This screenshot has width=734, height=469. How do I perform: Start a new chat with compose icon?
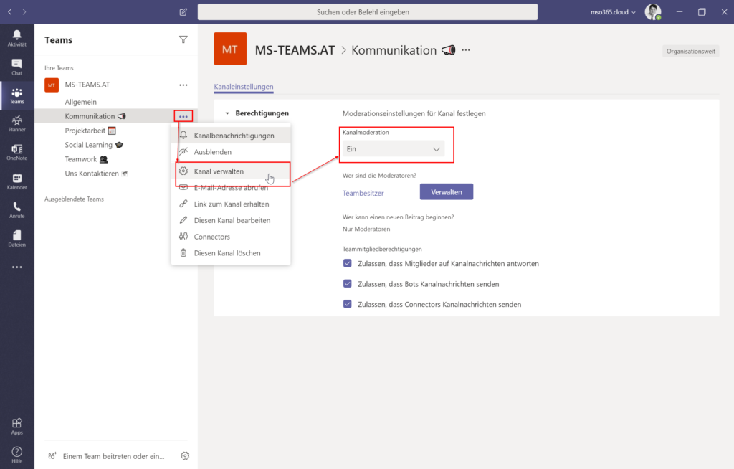[x=183, y=11]
